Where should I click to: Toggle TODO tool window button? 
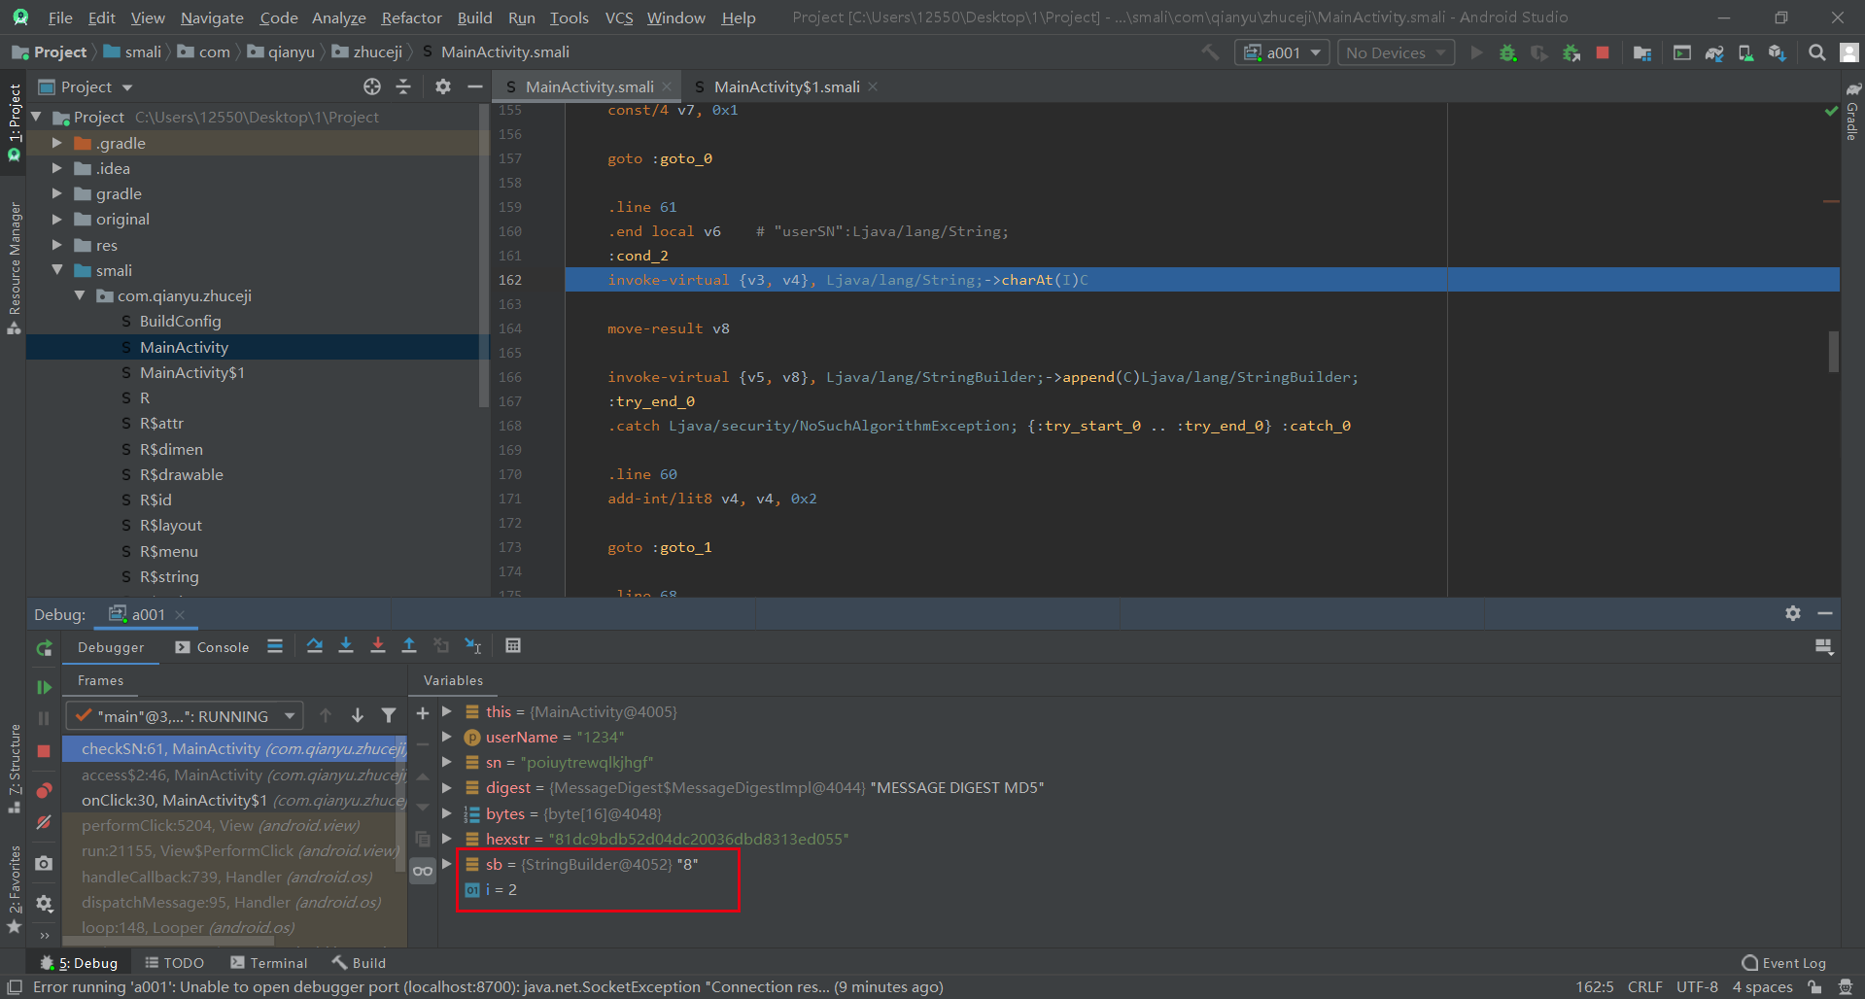click(x=174, y=963)
